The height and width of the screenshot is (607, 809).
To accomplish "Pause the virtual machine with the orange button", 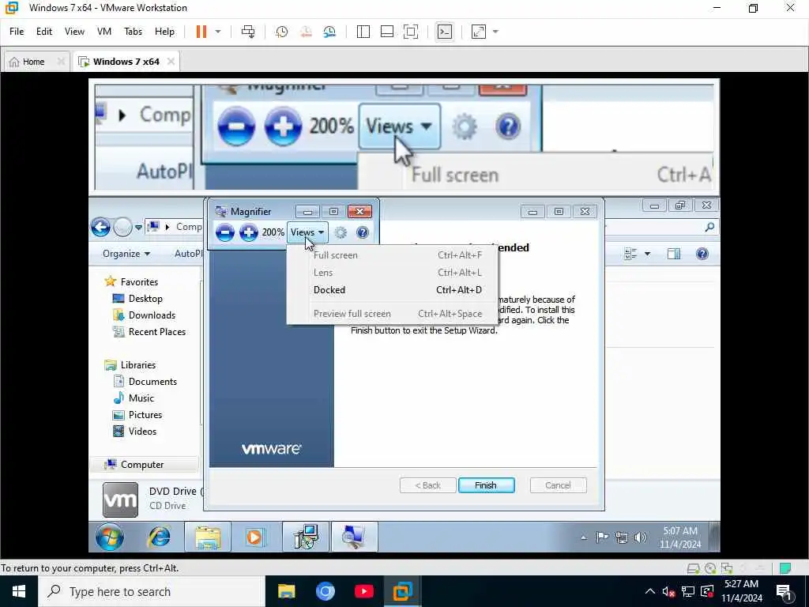I will coord(201,32).
